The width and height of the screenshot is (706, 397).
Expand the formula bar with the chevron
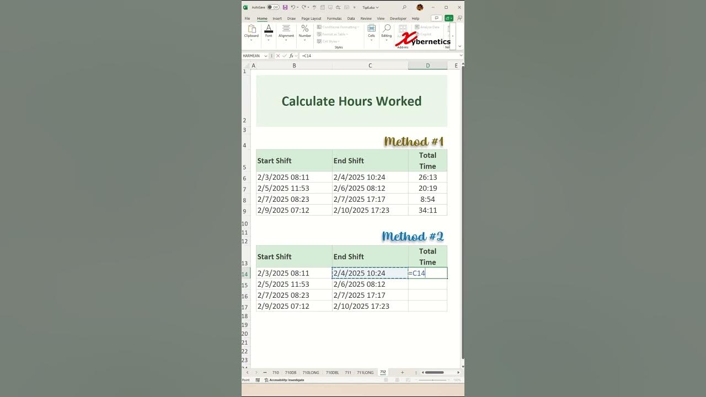click(461, 56)
